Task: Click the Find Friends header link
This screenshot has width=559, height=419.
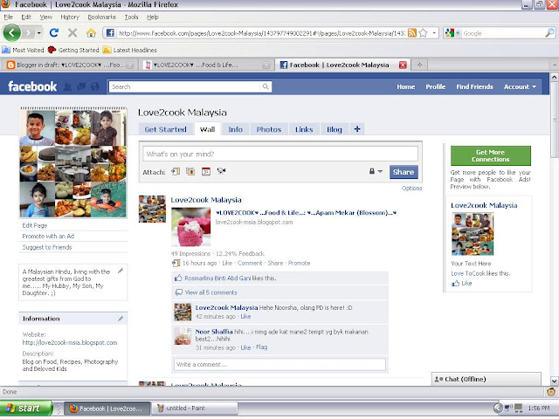Action: pos(474,86)
